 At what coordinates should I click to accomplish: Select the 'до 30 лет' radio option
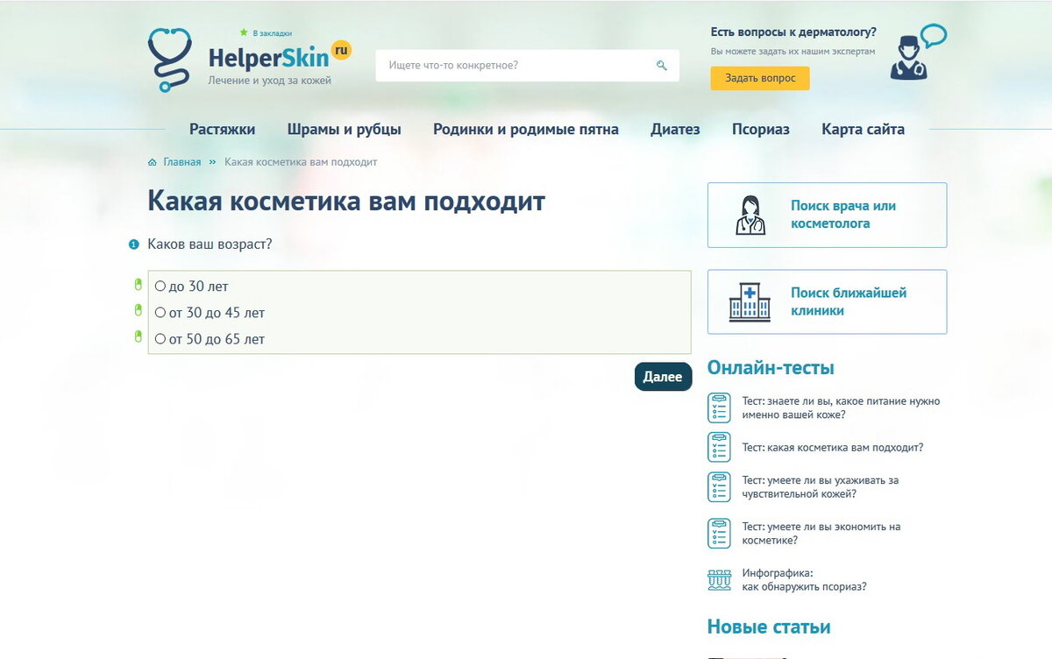[160, 286]
